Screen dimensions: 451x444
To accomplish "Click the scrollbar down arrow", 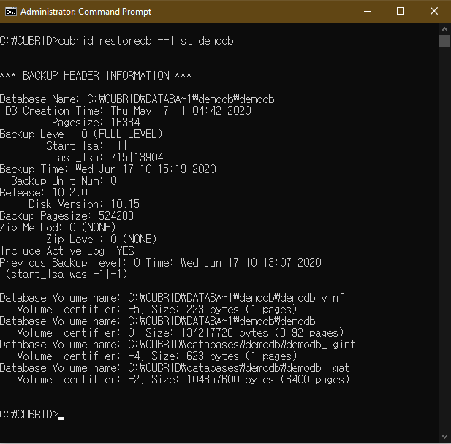I will pos(444,437).
